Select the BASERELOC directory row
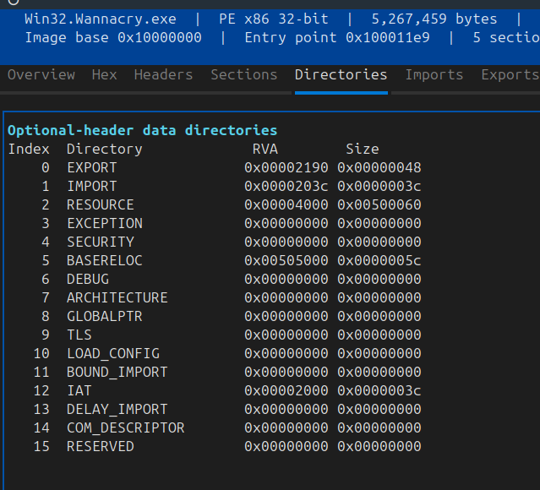540x490 pixels. coord(214,261)
